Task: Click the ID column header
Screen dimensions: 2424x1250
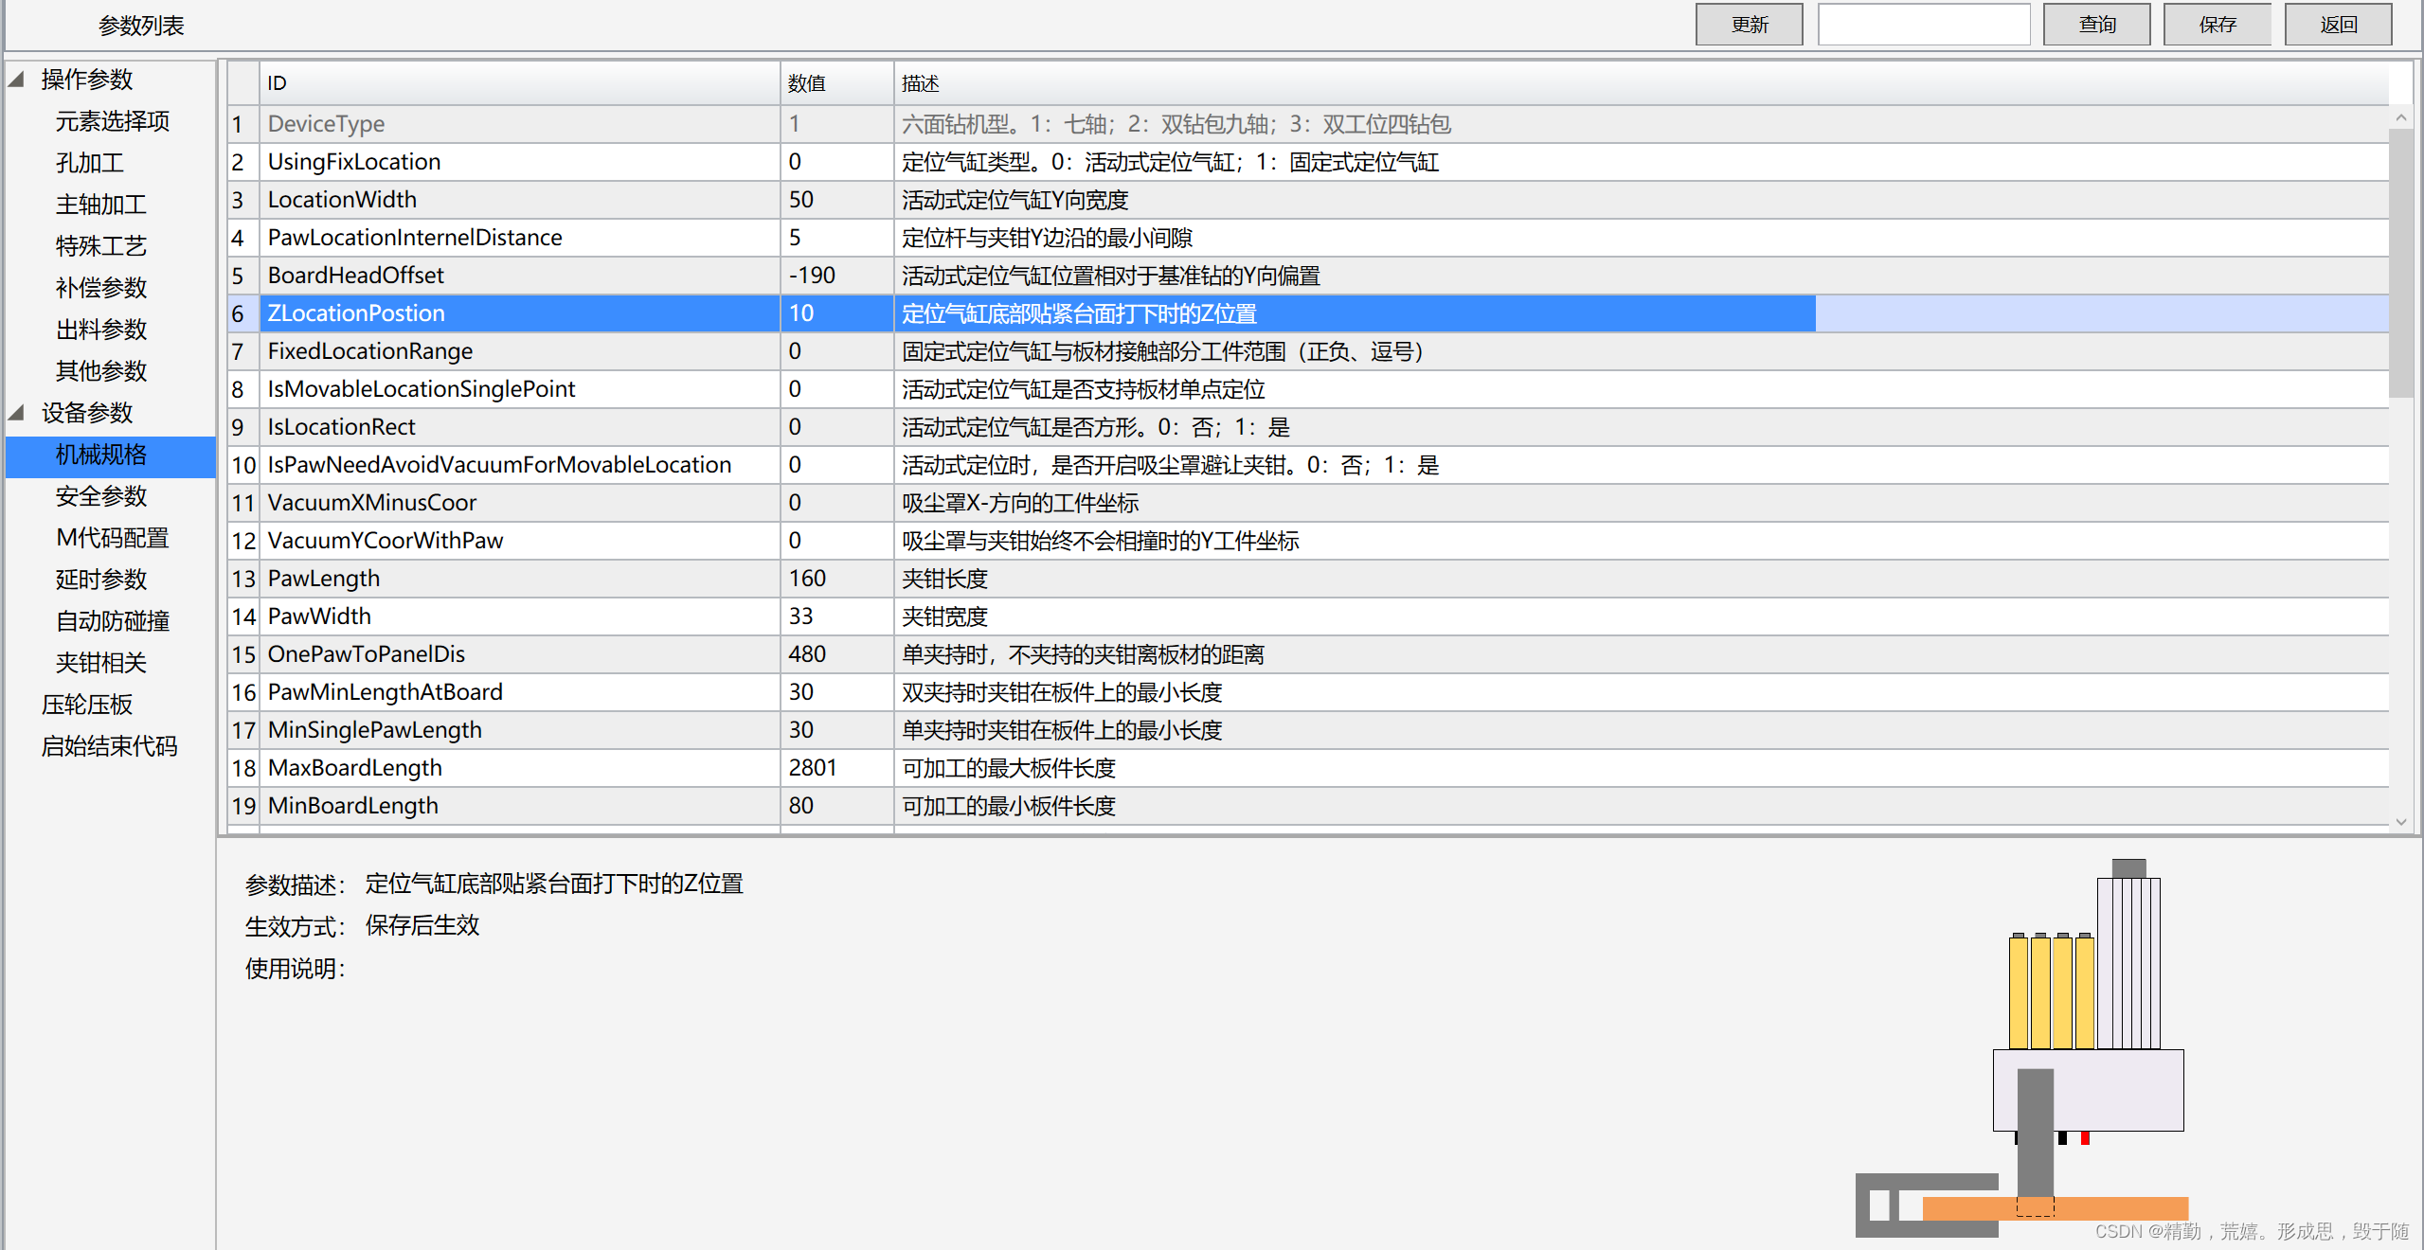Action: pos(519,83)
